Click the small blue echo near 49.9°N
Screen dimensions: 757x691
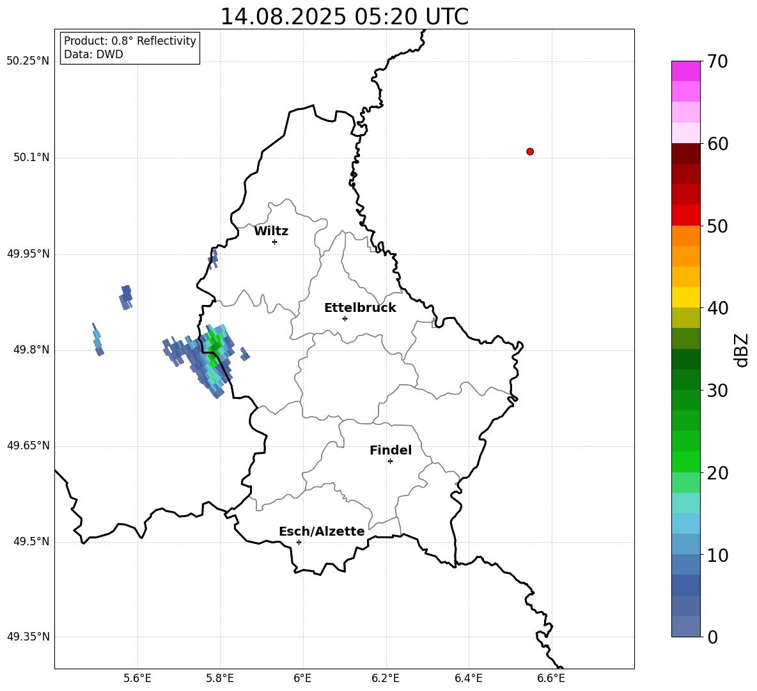click(126, 297)
